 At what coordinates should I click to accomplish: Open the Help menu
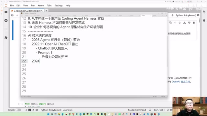click(68, 5)
